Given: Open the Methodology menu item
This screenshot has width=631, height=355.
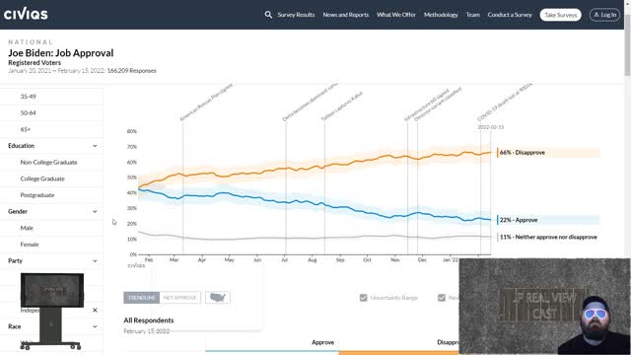Looking at the screenshot, I should coord(441,15).
